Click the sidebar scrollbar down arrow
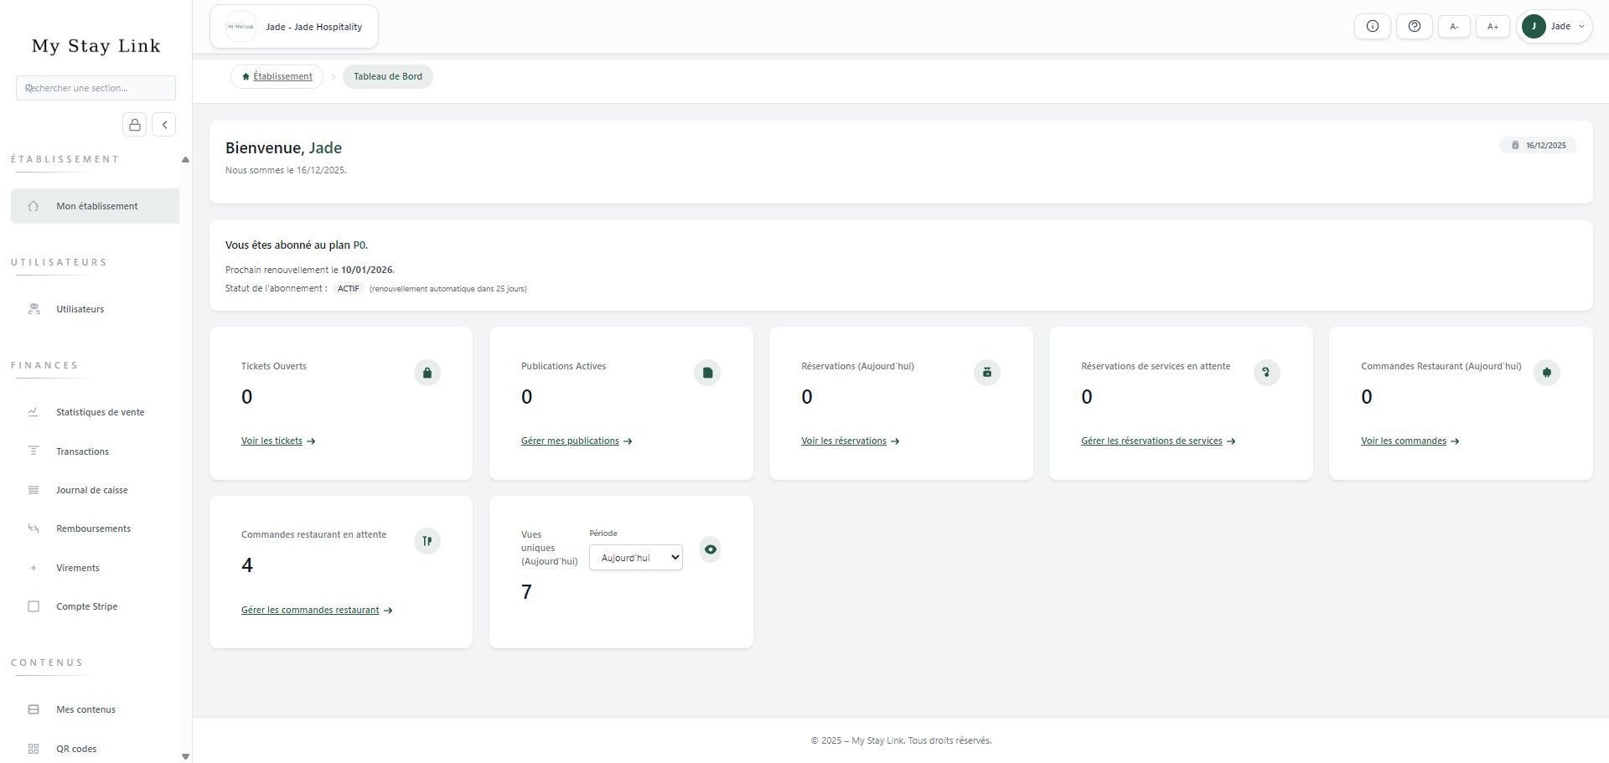Image resolution: width=1609 pixels, height=763 pixels. point(185,756)
